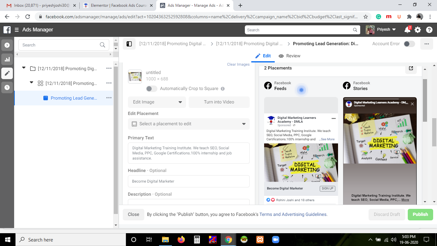
Task: Switch to the Review tab
Action: 290,56
